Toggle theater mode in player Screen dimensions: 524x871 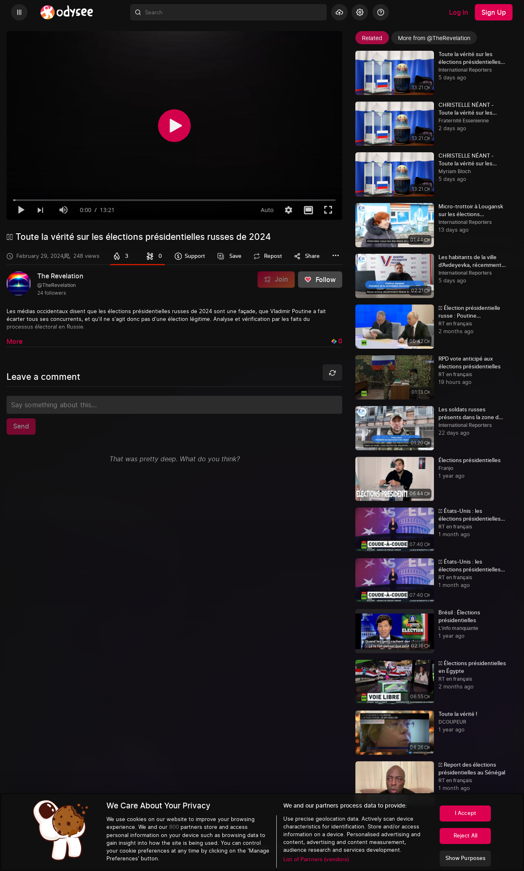pos(308,210)
